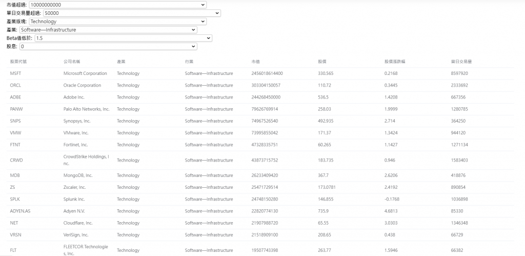Open the Software—Infrastructure industry dropdown
The height and width of the screenshot is (256, 525).
[109, 30]
